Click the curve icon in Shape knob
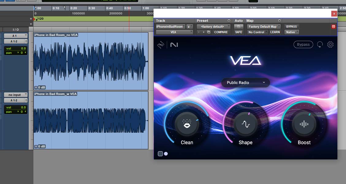The width and height of the screenshot is (346, 184). click(x=245, y=124)
